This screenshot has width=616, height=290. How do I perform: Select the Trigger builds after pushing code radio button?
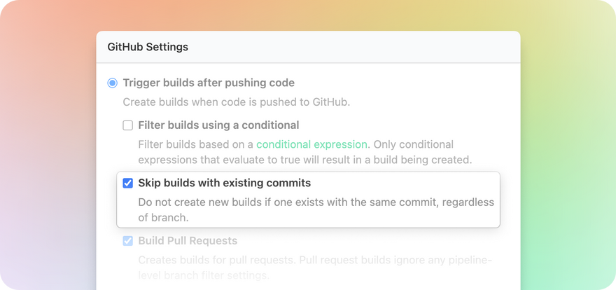[112, 83]
